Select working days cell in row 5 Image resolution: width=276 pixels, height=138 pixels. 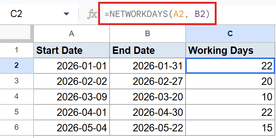(230, 112)
